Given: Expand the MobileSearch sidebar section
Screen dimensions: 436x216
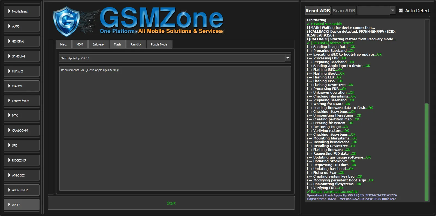Looking at the screenshot, I should (22, 11).
